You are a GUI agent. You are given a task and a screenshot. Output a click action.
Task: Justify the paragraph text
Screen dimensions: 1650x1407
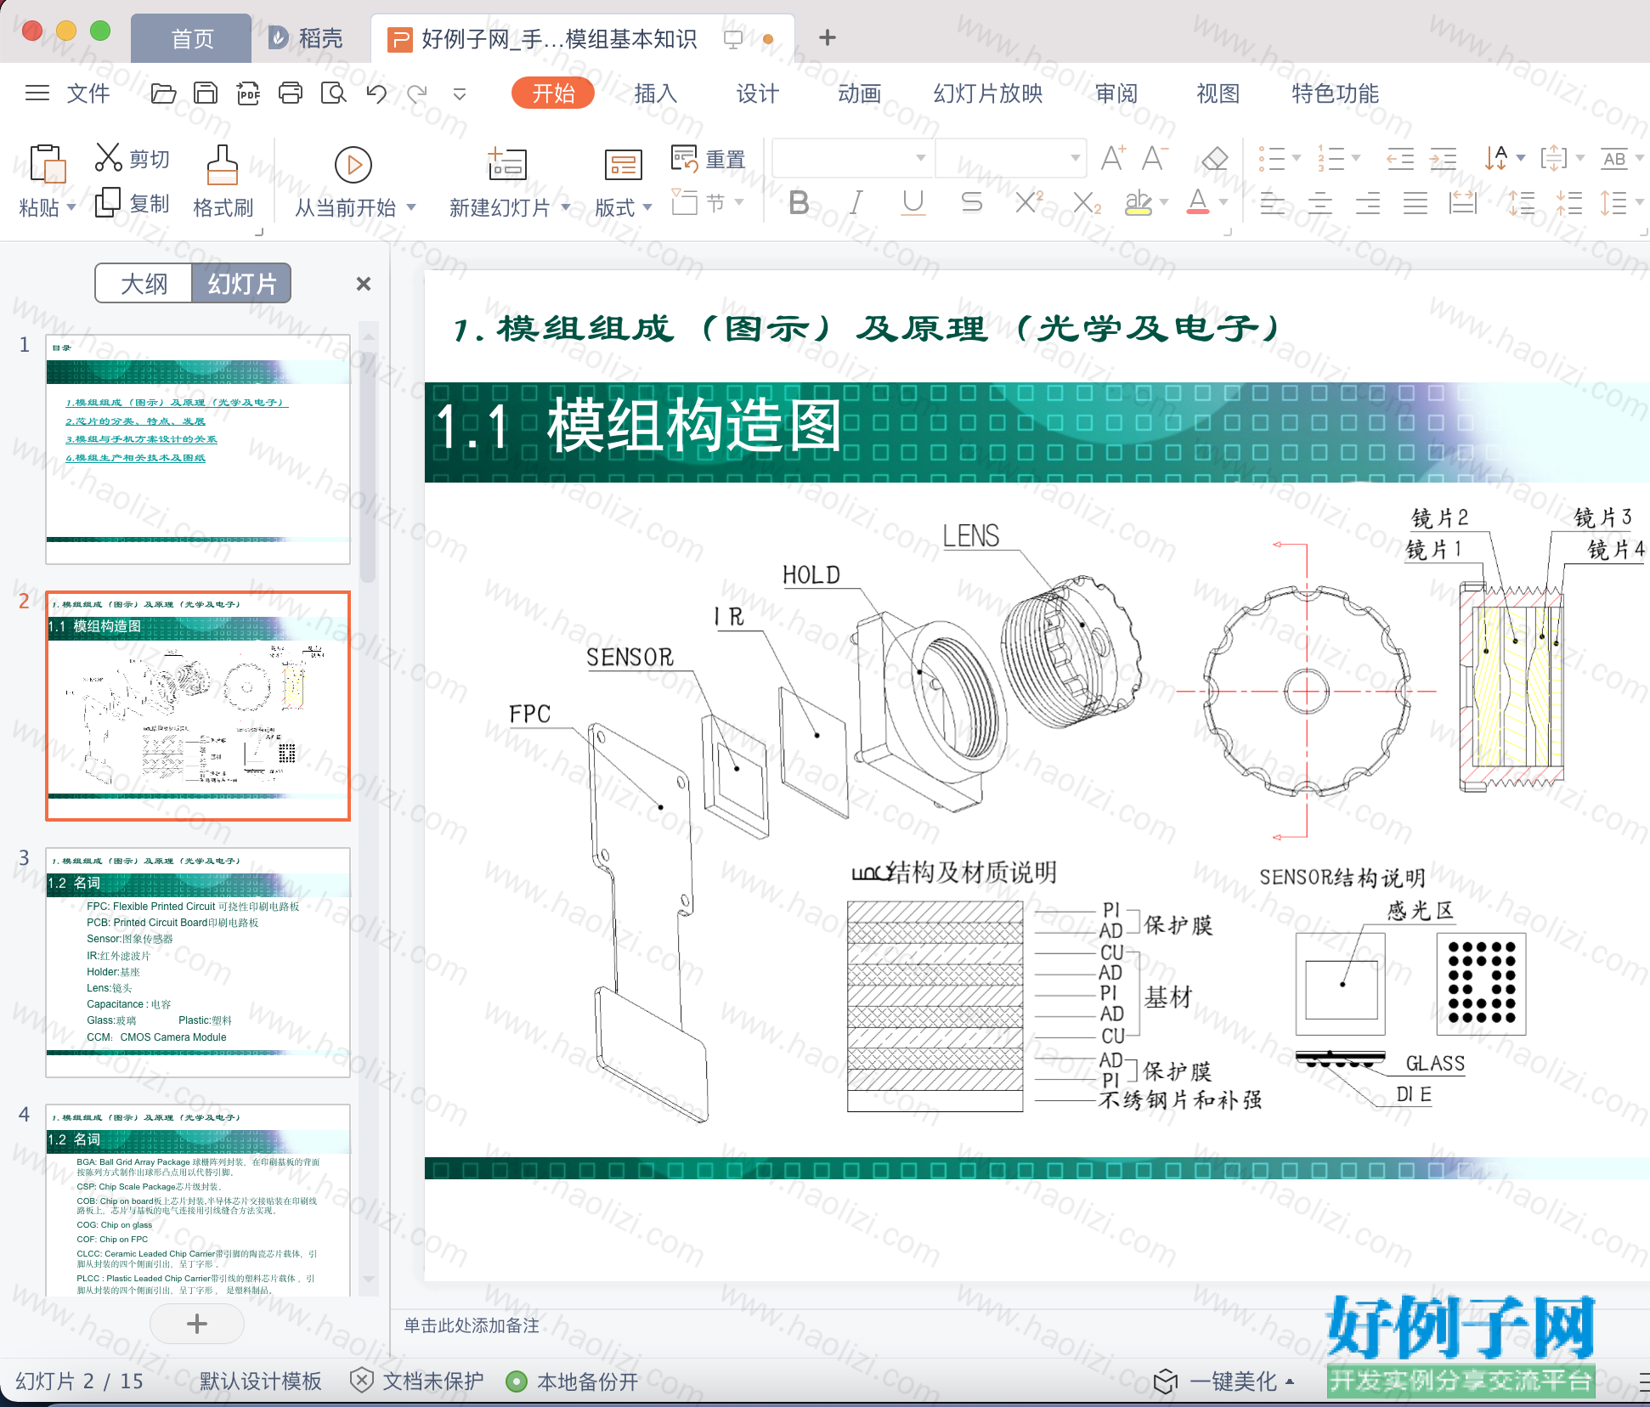(1415, 203)
